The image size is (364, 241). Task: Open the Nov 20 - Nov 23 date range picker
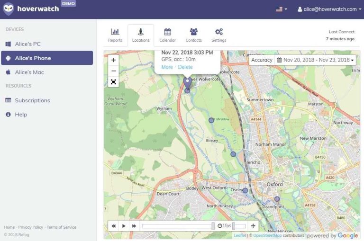(315, 60)
